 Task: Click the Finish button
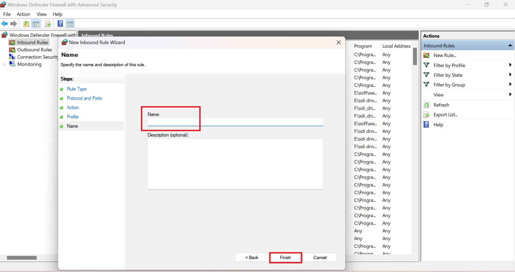tap(285, 257)
